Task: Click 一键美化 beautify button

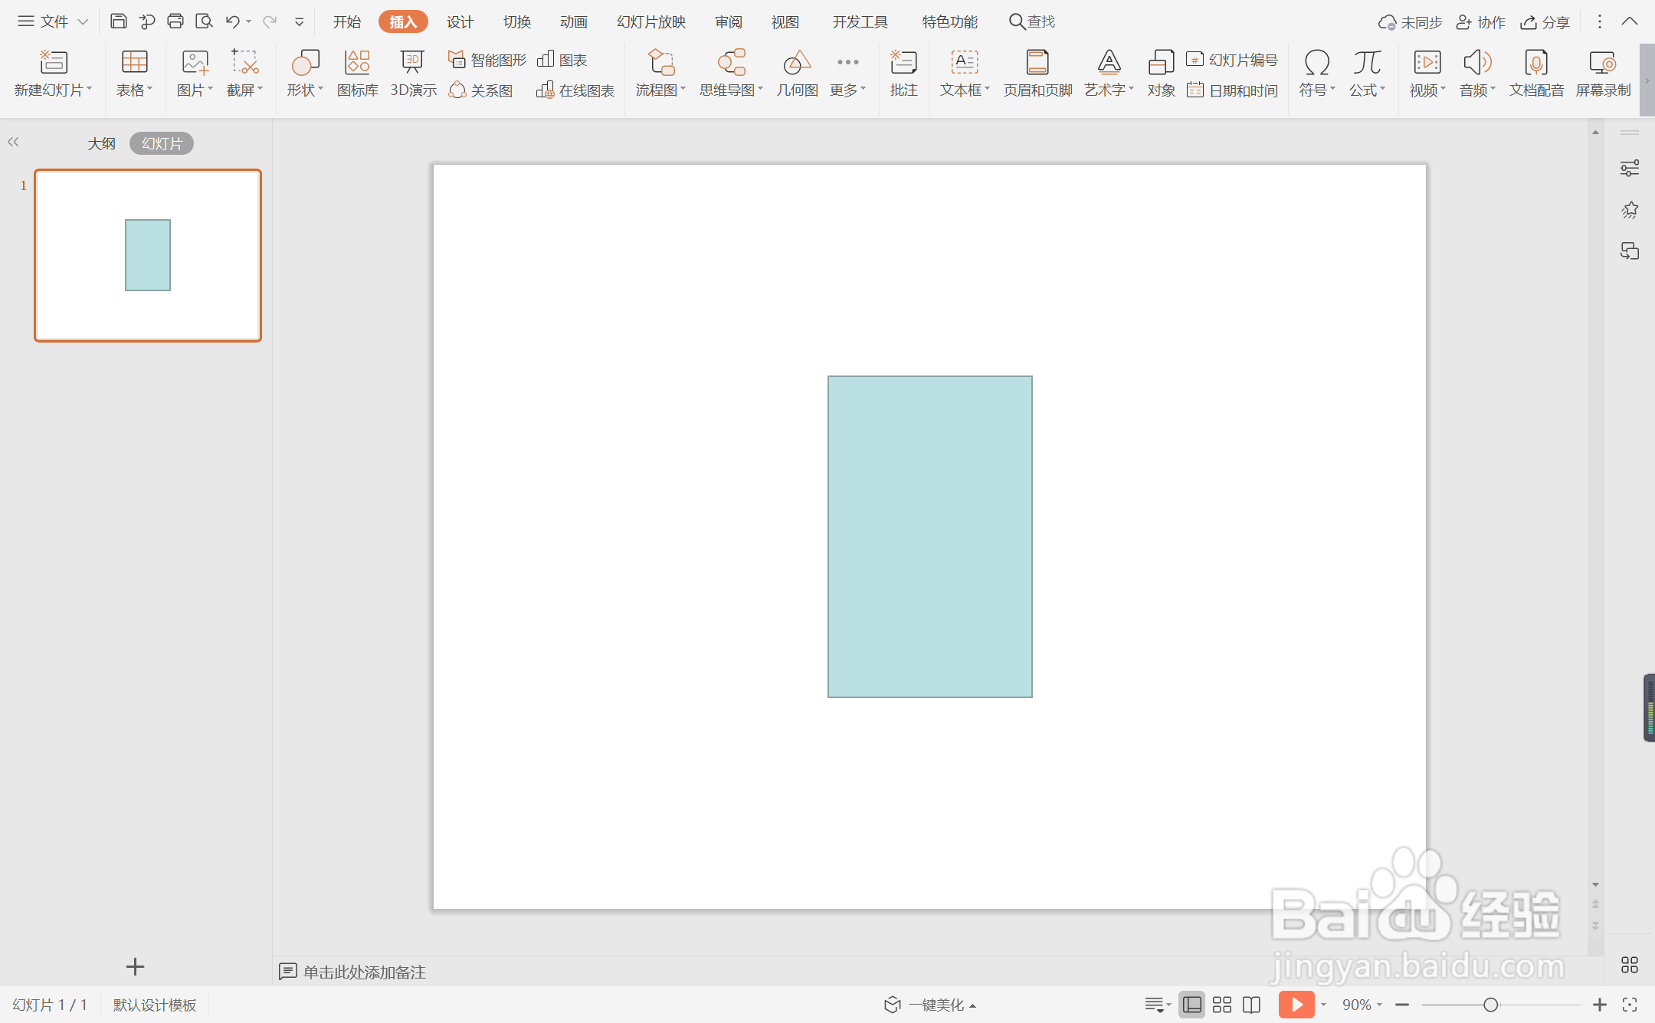Action: pyautogui.click(x=931, y=1005)
